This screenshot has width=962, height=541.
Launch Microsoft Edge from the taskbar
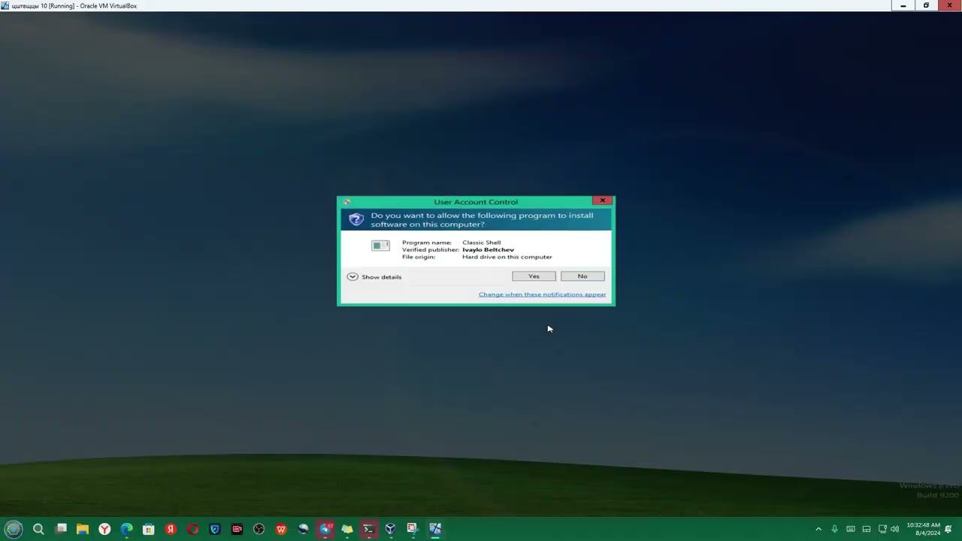[x=127, y=529]
